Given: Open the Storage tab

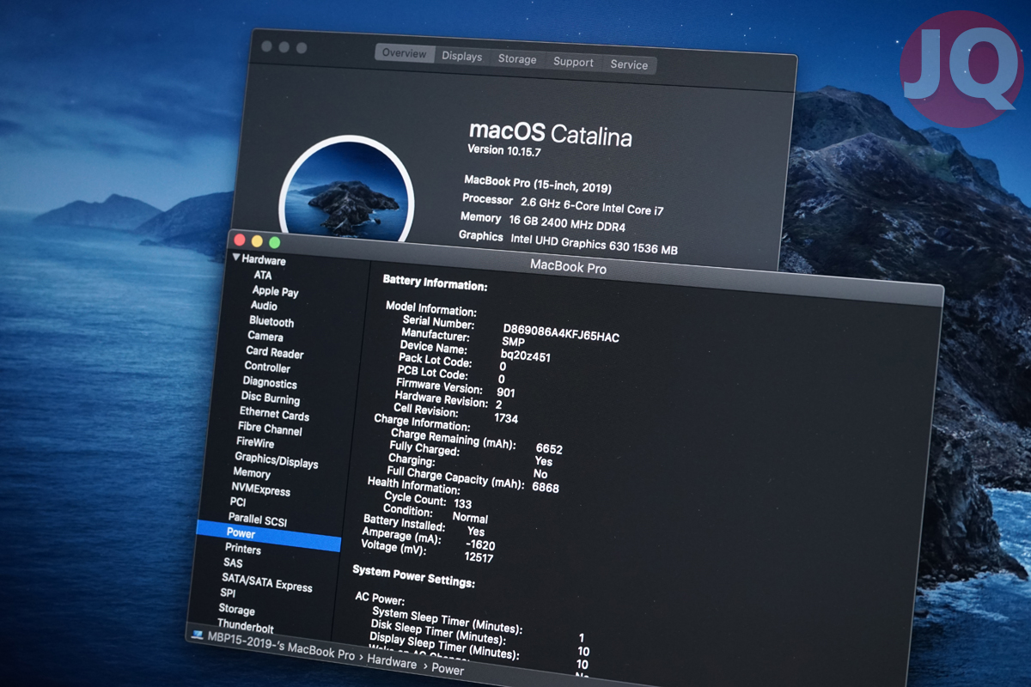Looking at the screenshot, I should tap(517, 59).
